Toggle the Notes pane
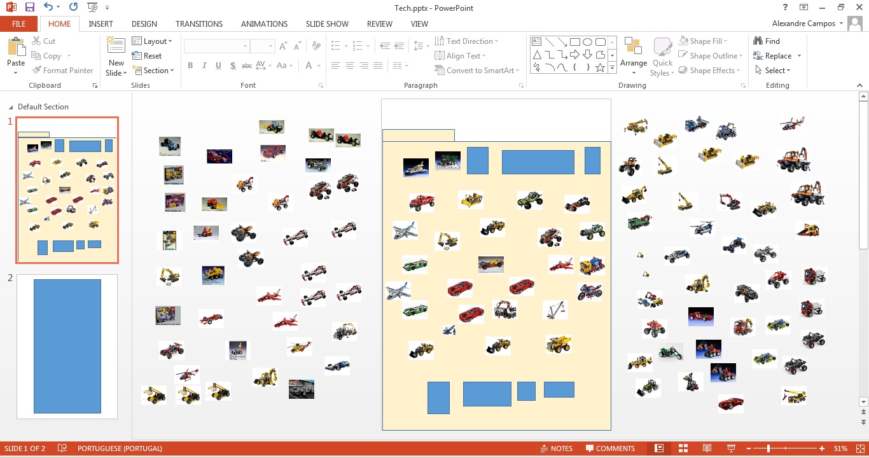The height and width of the screenshot is (458, 869). (557, 448)
